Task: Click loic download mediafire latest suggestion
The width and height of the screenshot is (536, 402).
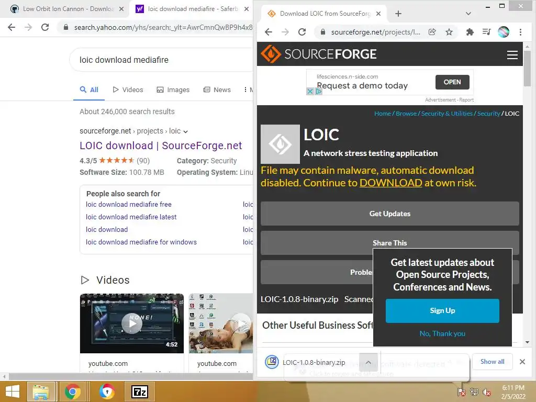Action: (131, 217)
